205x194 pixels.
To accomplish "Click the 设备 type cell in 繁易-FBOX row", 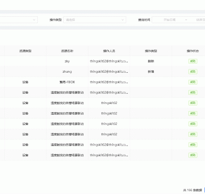I will point(25,82).
